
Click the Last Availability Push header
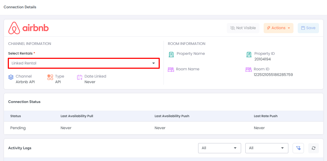tap(172, 116)
